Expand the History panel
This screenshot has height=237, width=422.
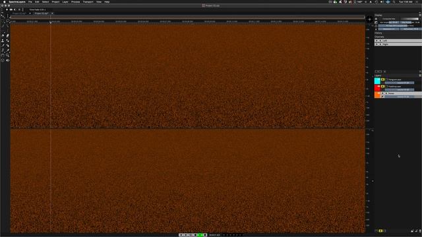(x=378, y=33)
